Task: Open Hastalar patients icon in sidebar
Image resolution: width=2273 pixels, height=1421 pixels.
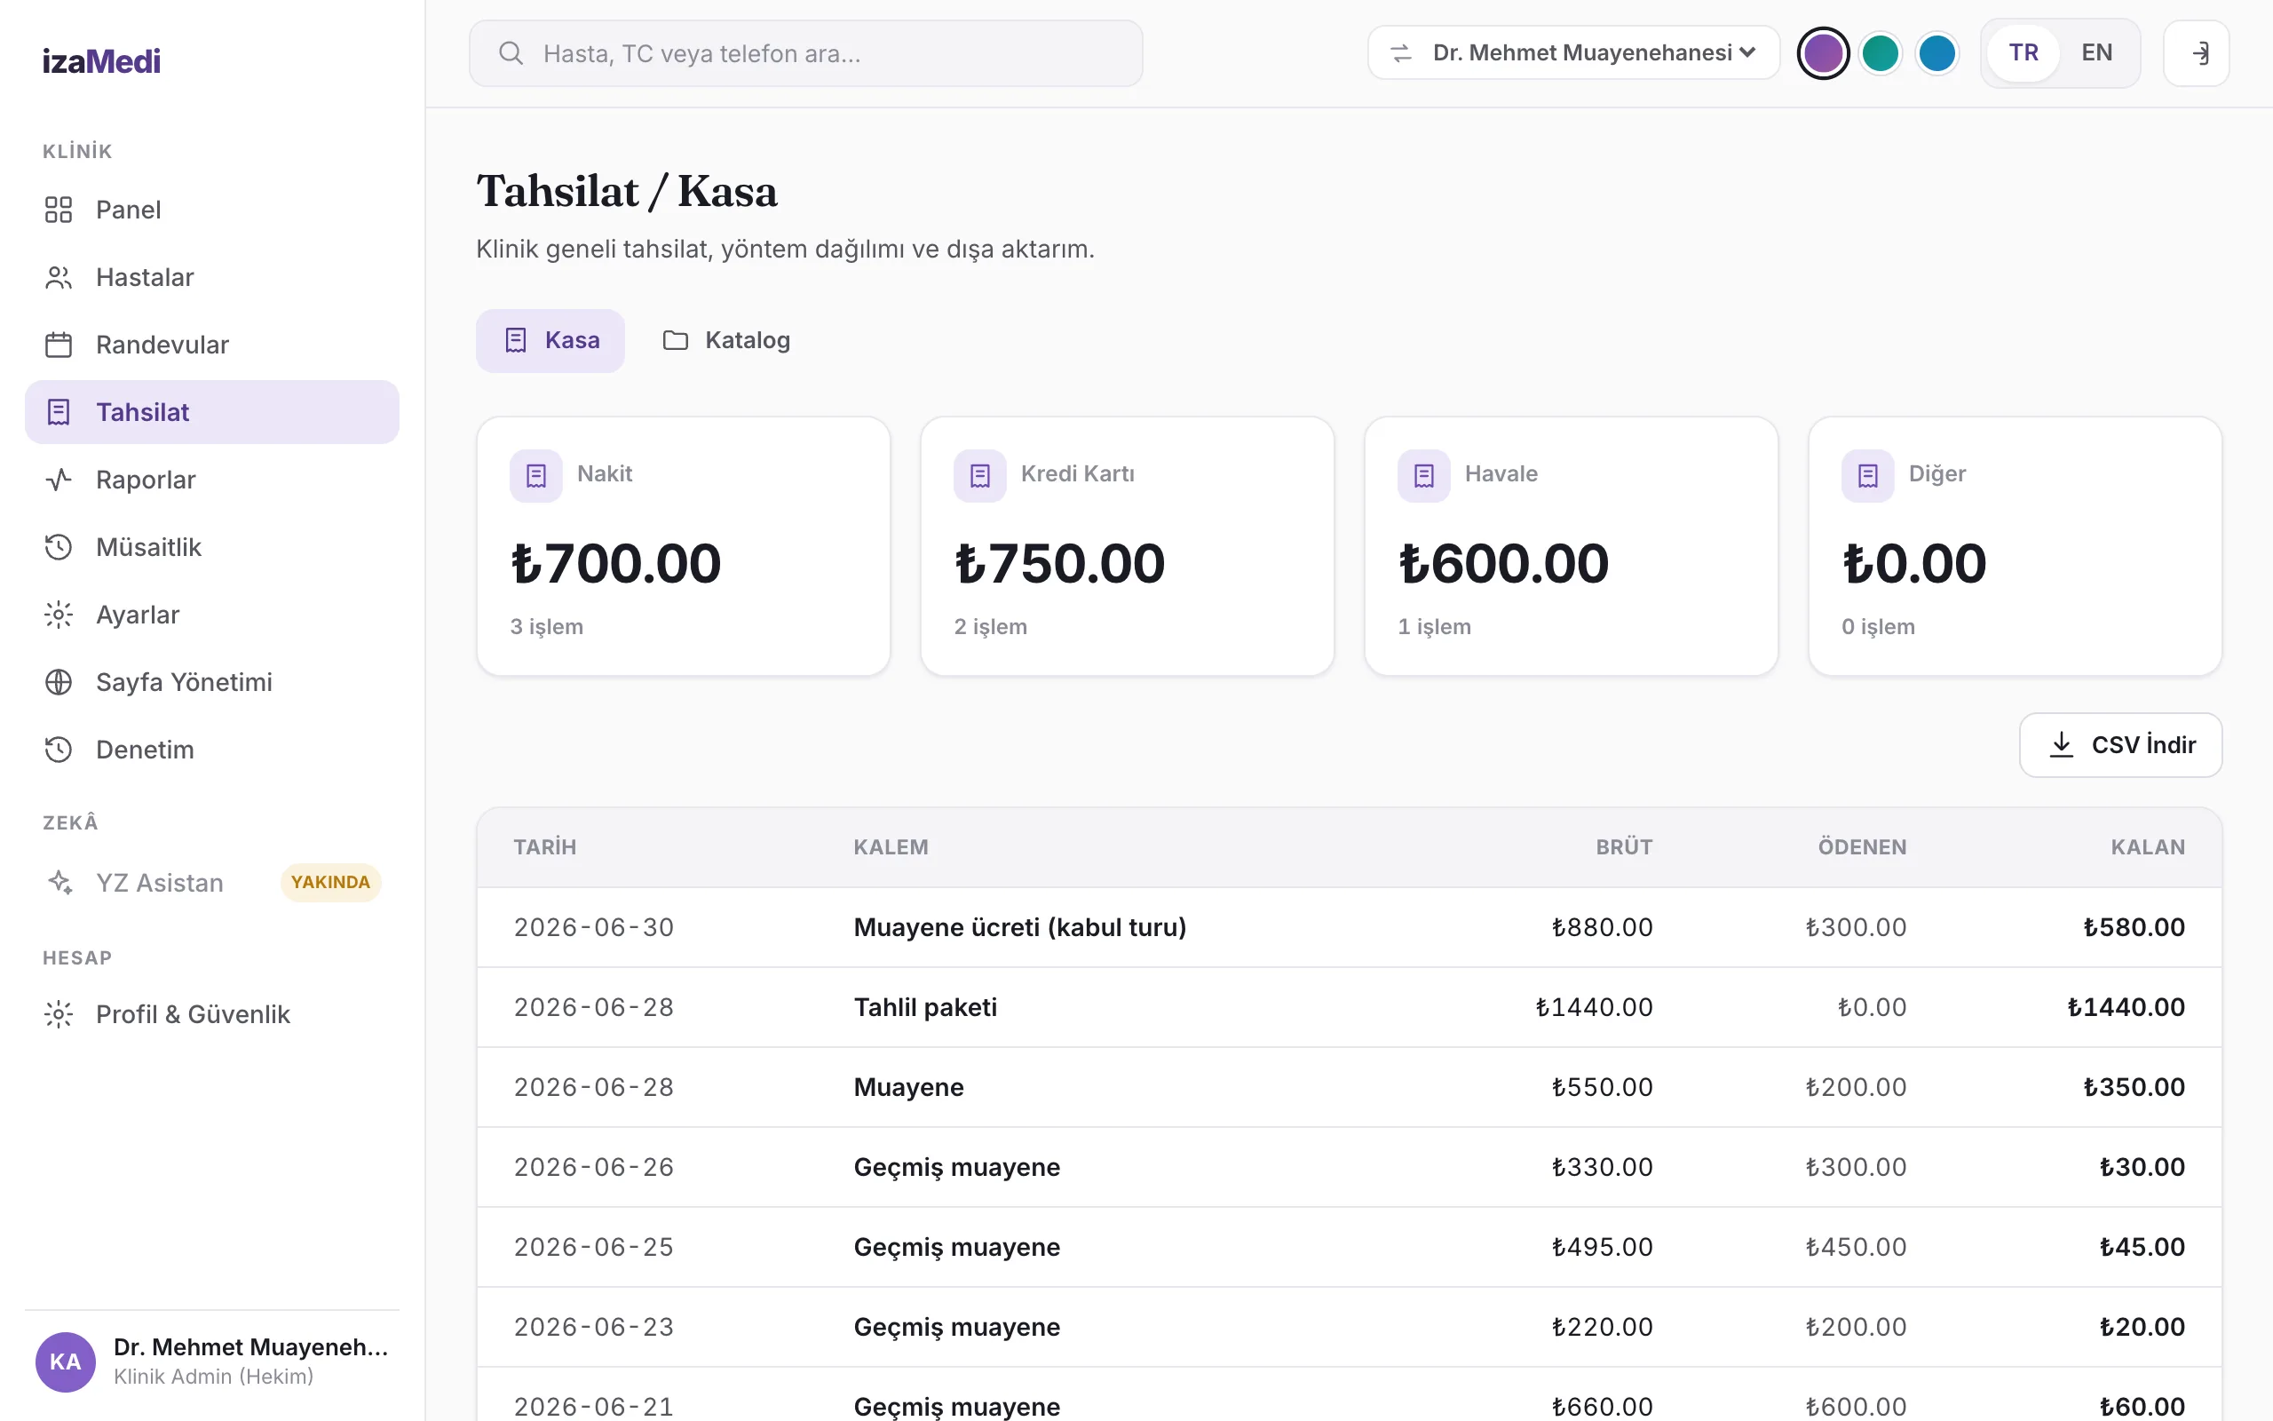Action: (59, 277)
